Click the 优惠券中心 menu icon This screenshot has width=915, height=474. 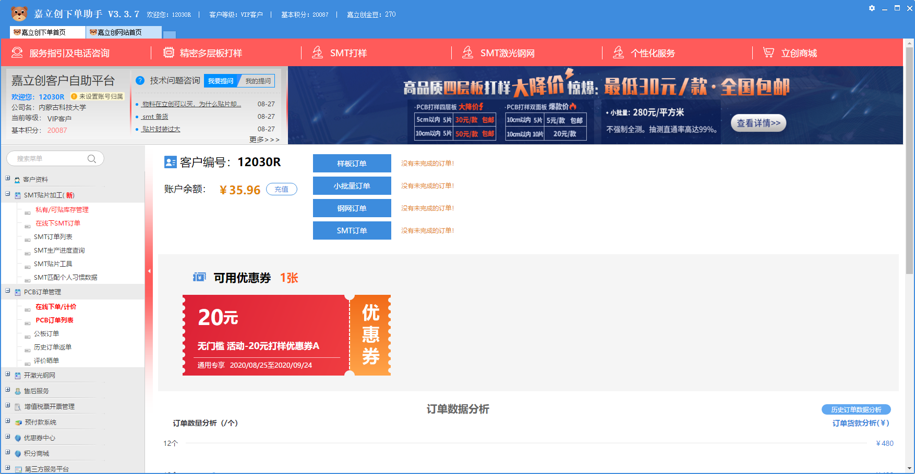click(18, 439)
